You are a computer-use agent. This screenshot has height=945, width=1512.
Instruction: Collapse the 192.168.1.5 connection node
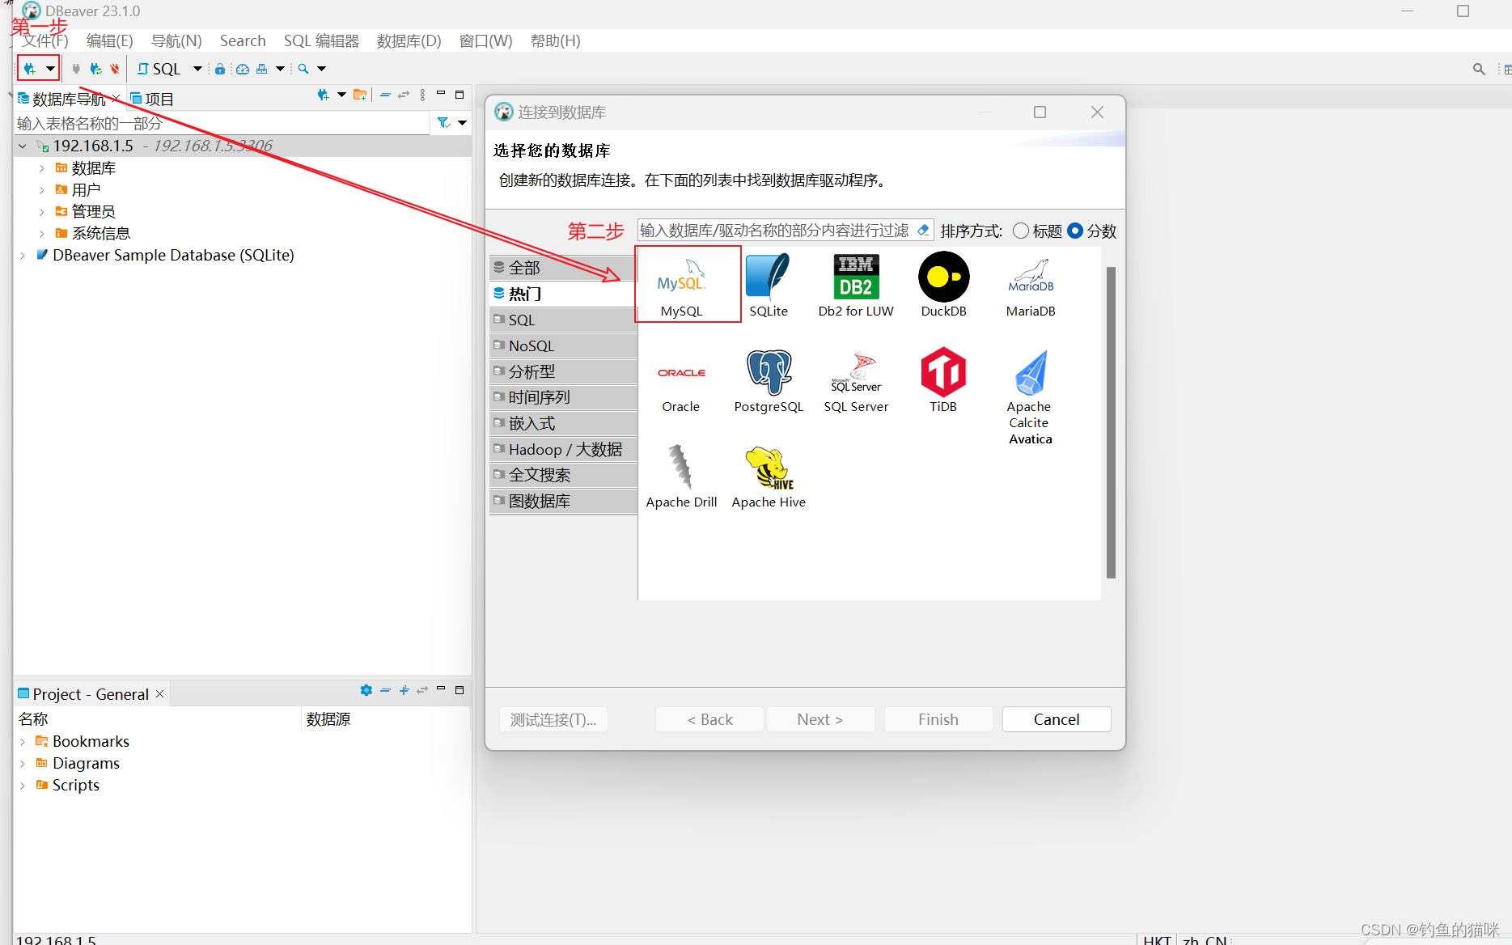(23, 146)
